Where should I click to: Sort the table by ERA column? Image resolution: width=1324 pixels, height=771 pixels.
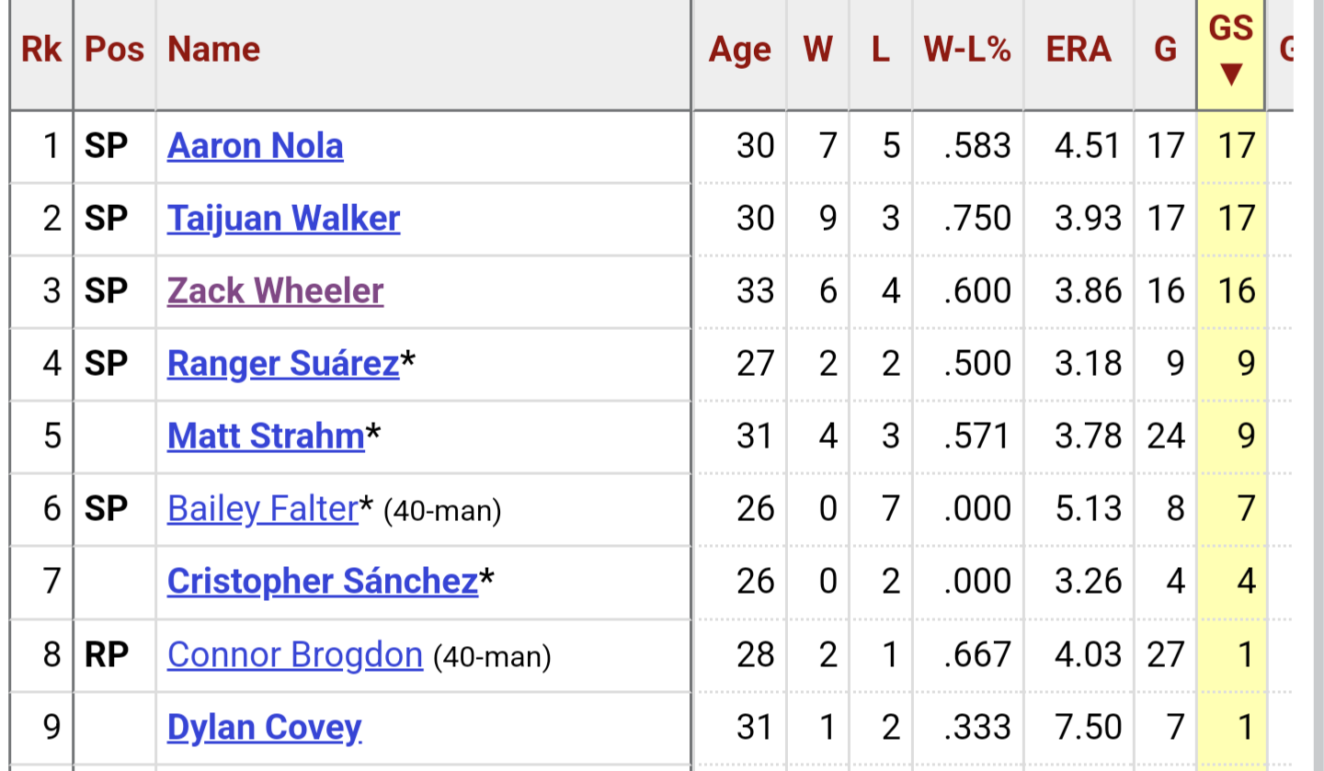click(1079, 50)
